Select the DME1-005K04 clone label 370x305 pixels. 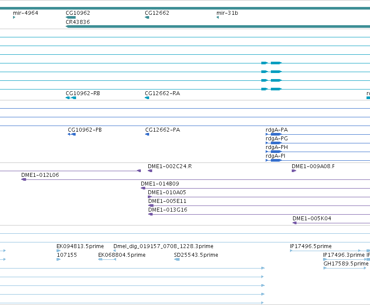click(x=312, y=219)
